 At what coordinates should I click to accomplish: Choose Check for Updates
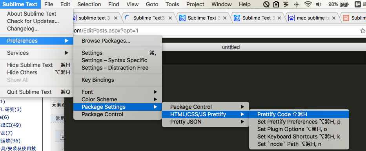coord(36,21)
